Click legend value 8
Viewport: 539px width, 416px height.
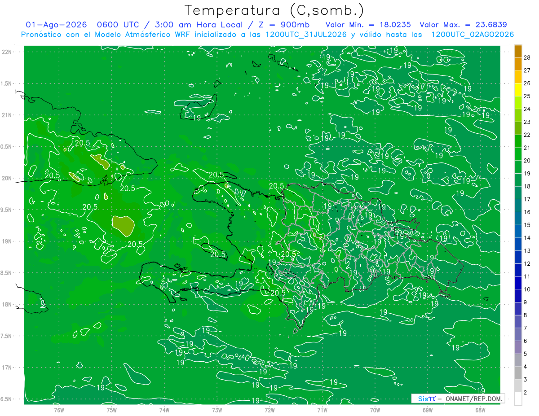coord(526,315)
